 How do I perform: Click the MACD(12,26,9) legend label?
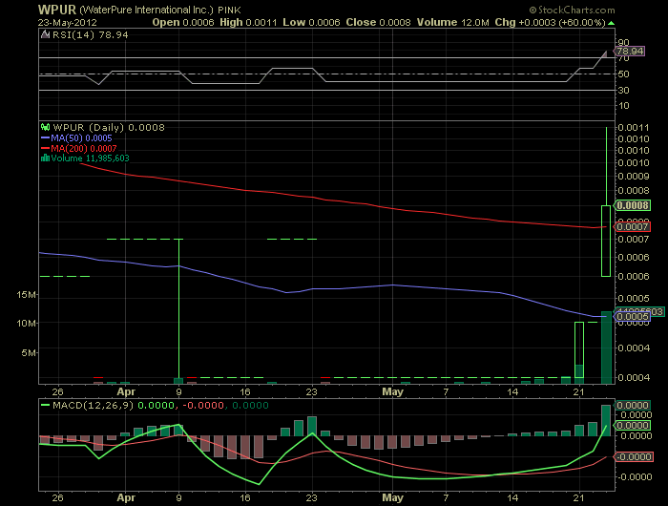(93, 405)
